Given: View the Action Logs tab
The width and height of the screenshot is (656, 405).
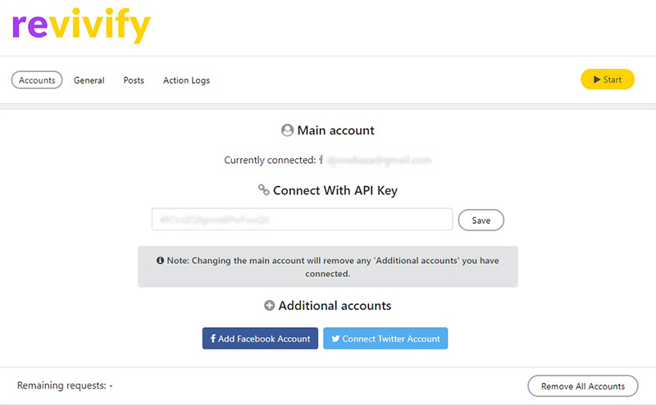Looking at the screenshot, I should [x=186, y=80].
